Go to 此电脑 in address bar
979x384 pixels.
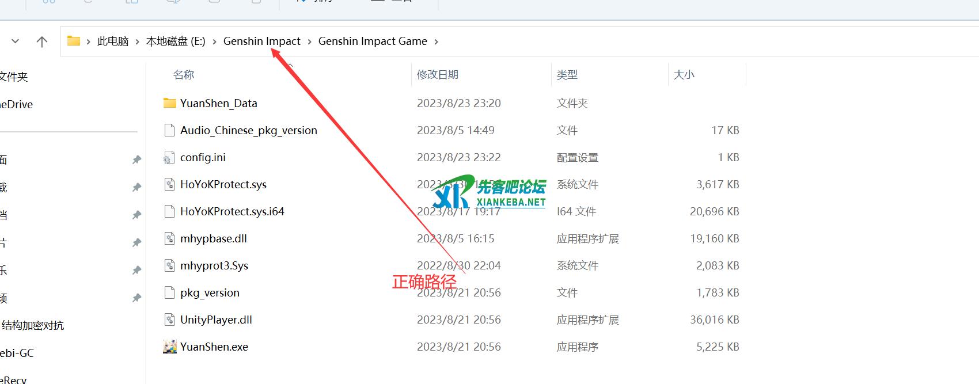[113, 41]
